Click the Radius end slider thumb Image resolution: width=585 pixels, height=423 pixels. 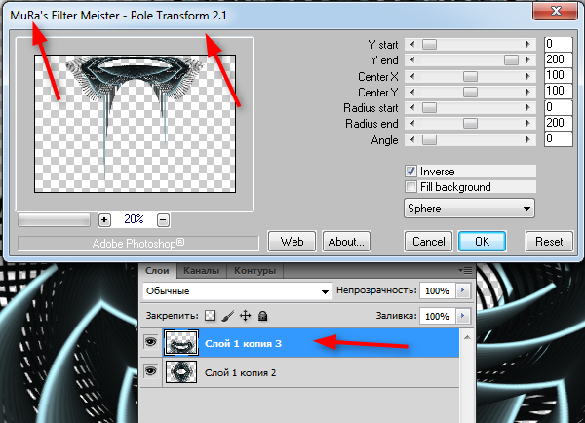(x=470, y=124)
